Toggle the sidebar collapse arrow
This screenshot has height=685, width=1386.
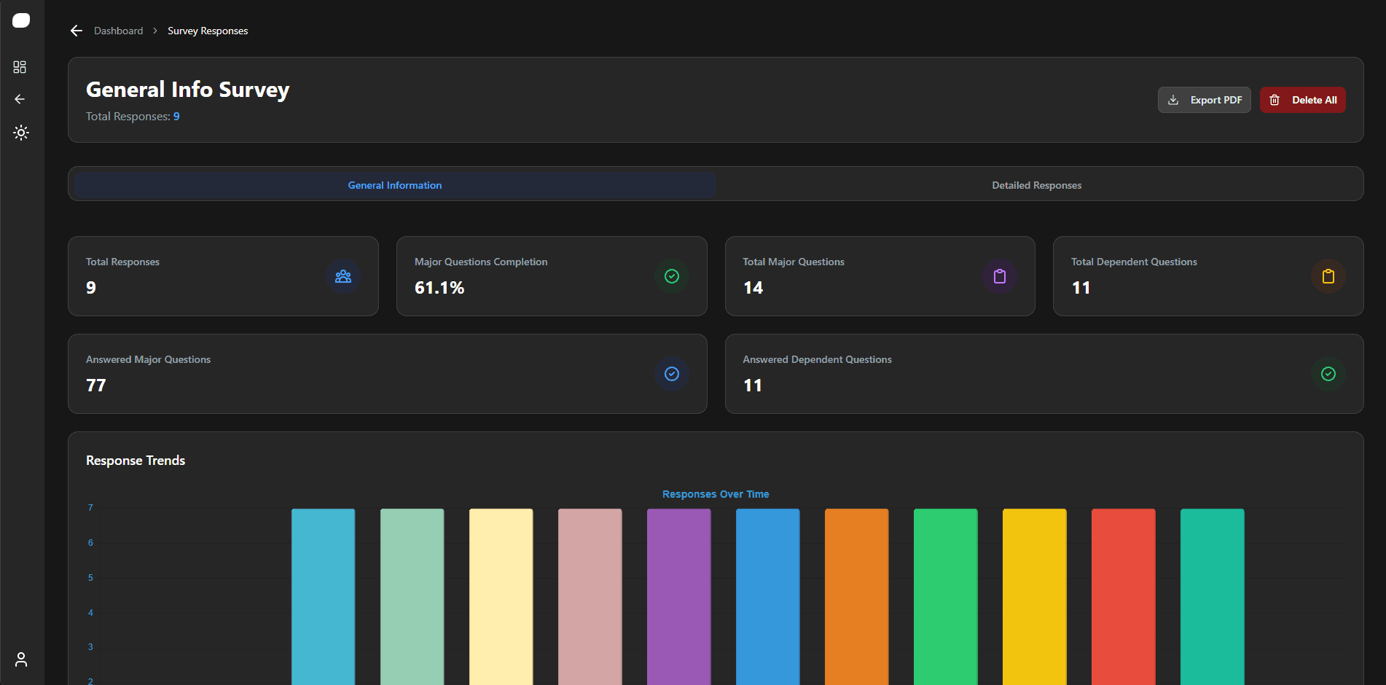click(20, 99)
